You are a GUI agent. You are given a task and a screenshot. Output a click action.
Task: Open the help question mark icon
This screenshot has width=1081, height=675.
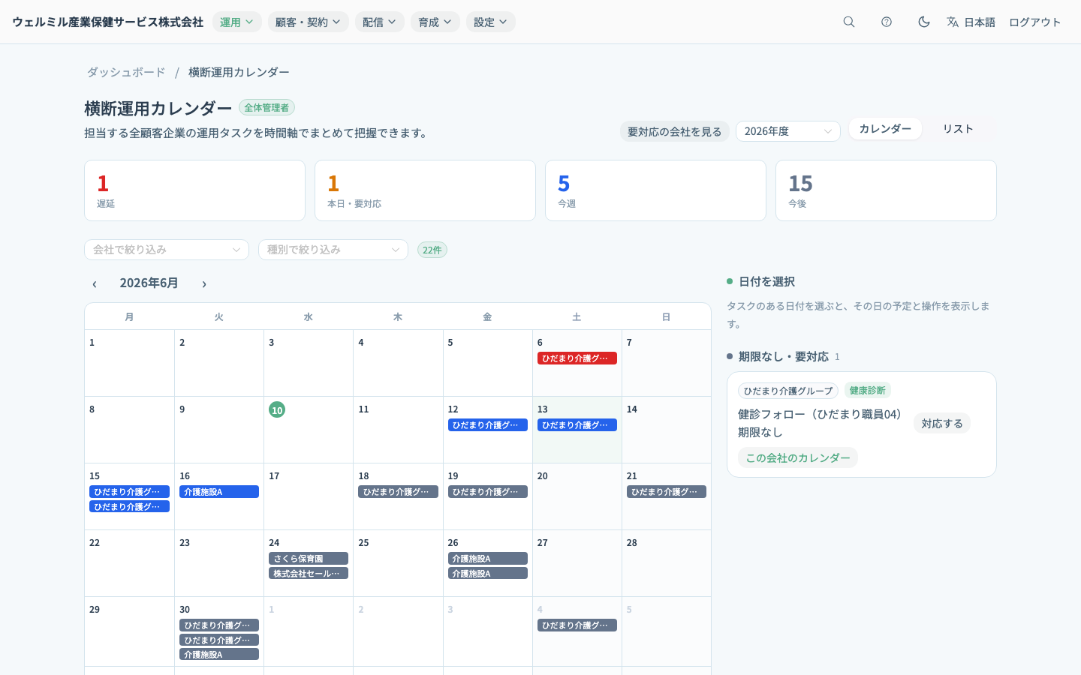point(887,22)
